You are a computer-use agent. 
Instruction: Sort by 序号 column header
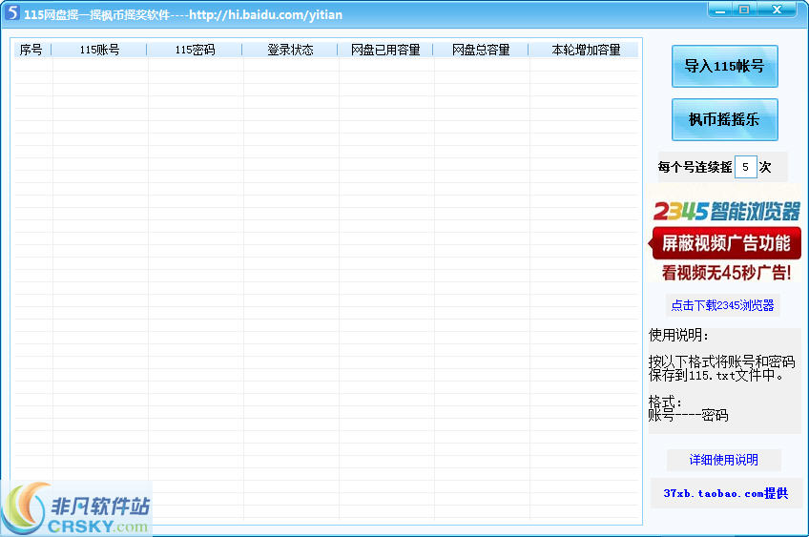[x=31, y=50]
